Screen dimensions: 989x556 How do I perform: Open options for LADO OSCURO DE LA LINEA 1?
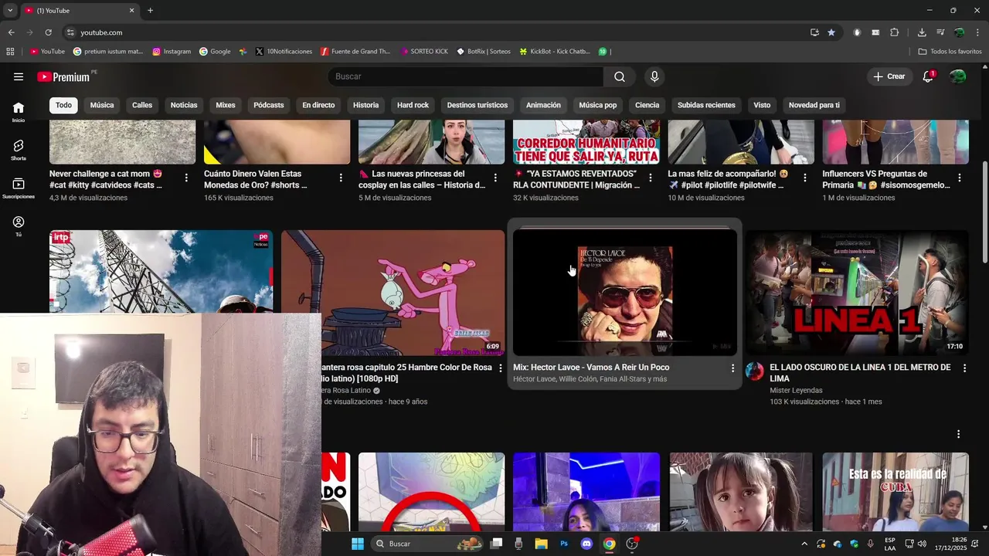tap(964, 368)
